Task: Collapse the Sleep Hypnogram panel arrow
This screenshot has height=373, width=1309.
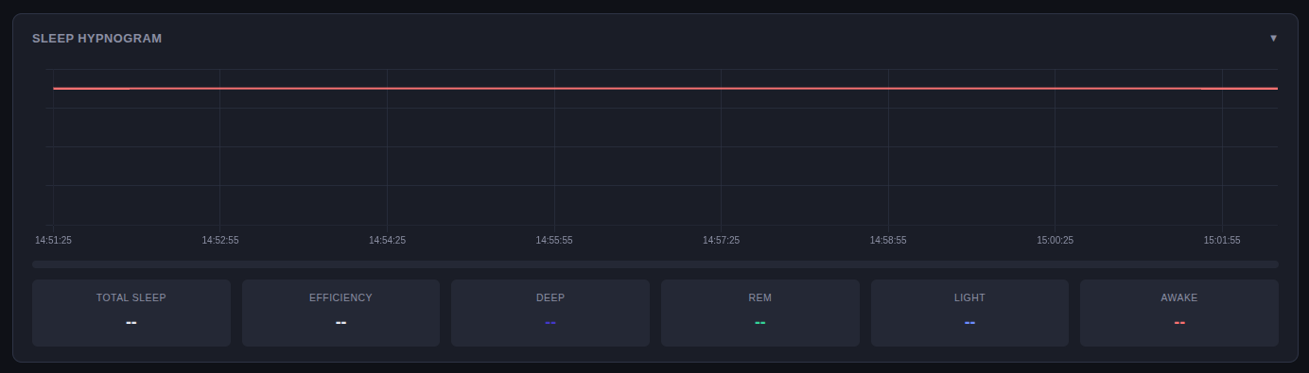Action: point(1273,38)
